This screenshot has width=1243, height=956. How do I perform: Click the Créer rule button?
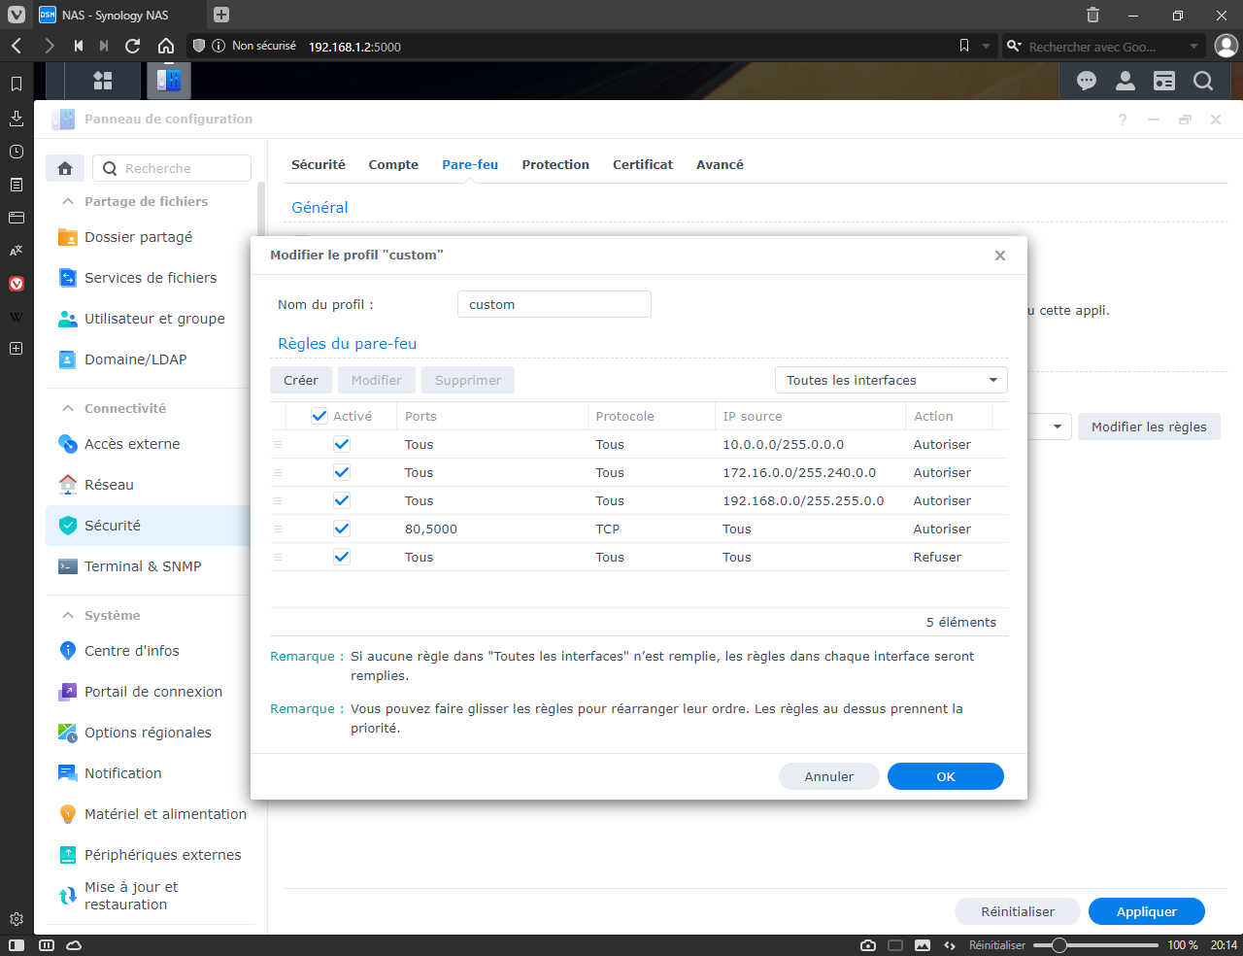(301, 380)
